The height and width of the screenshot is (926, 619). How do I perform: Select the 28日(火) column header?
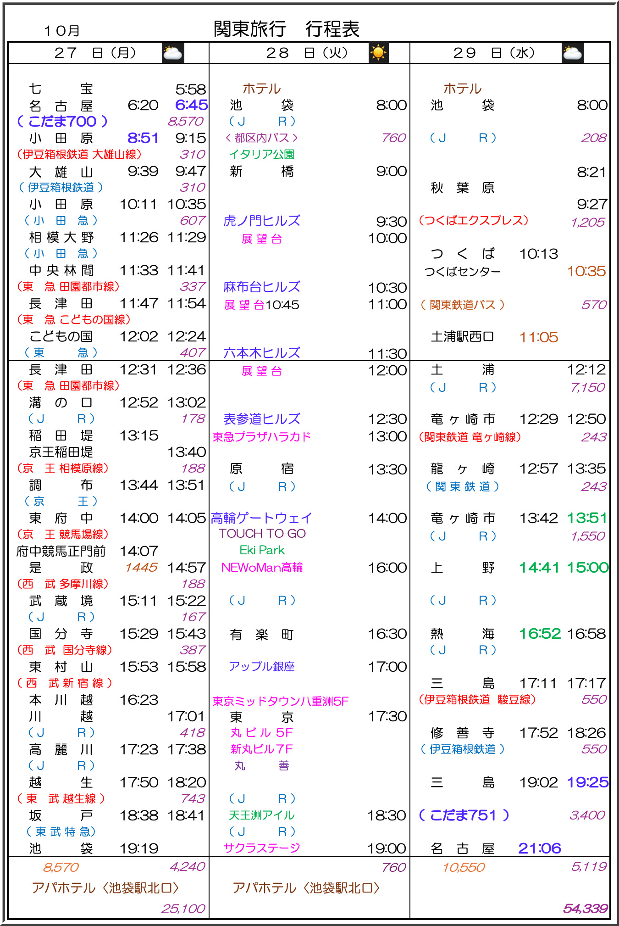point(307,53)
